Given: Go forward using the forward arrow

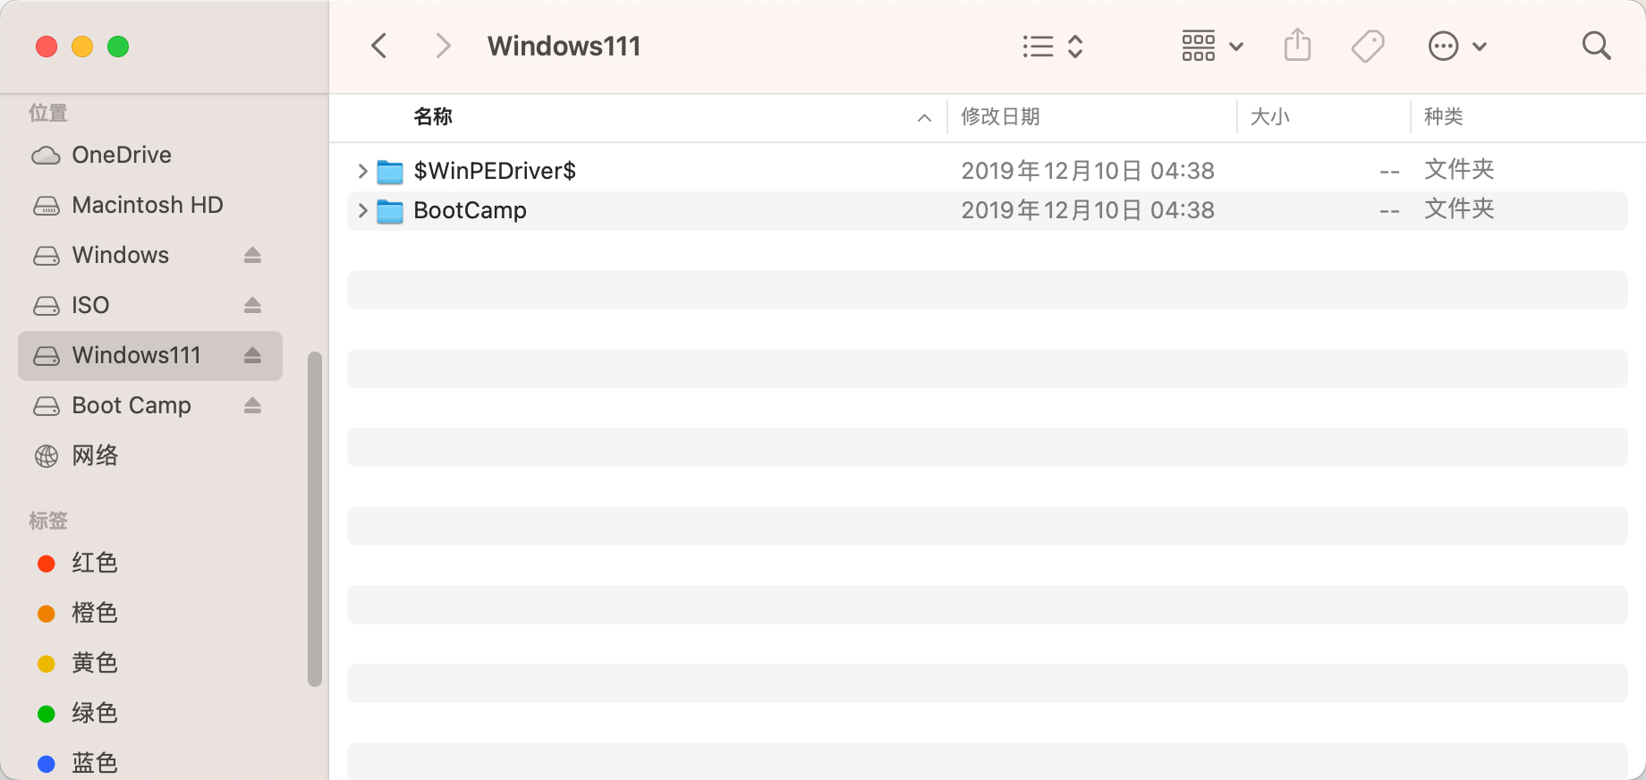Looking at the screenshot, I should pyautogui.click(x=443, y=46).
